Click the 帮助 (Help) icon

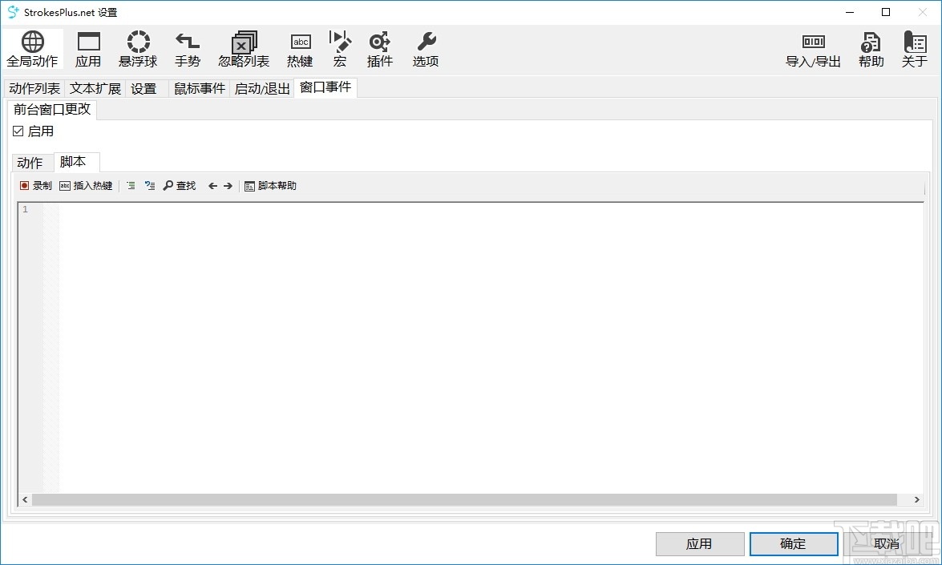(870, 48)
